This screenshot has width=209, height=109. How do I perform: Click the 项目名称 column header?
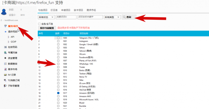[x=84, y=34]
